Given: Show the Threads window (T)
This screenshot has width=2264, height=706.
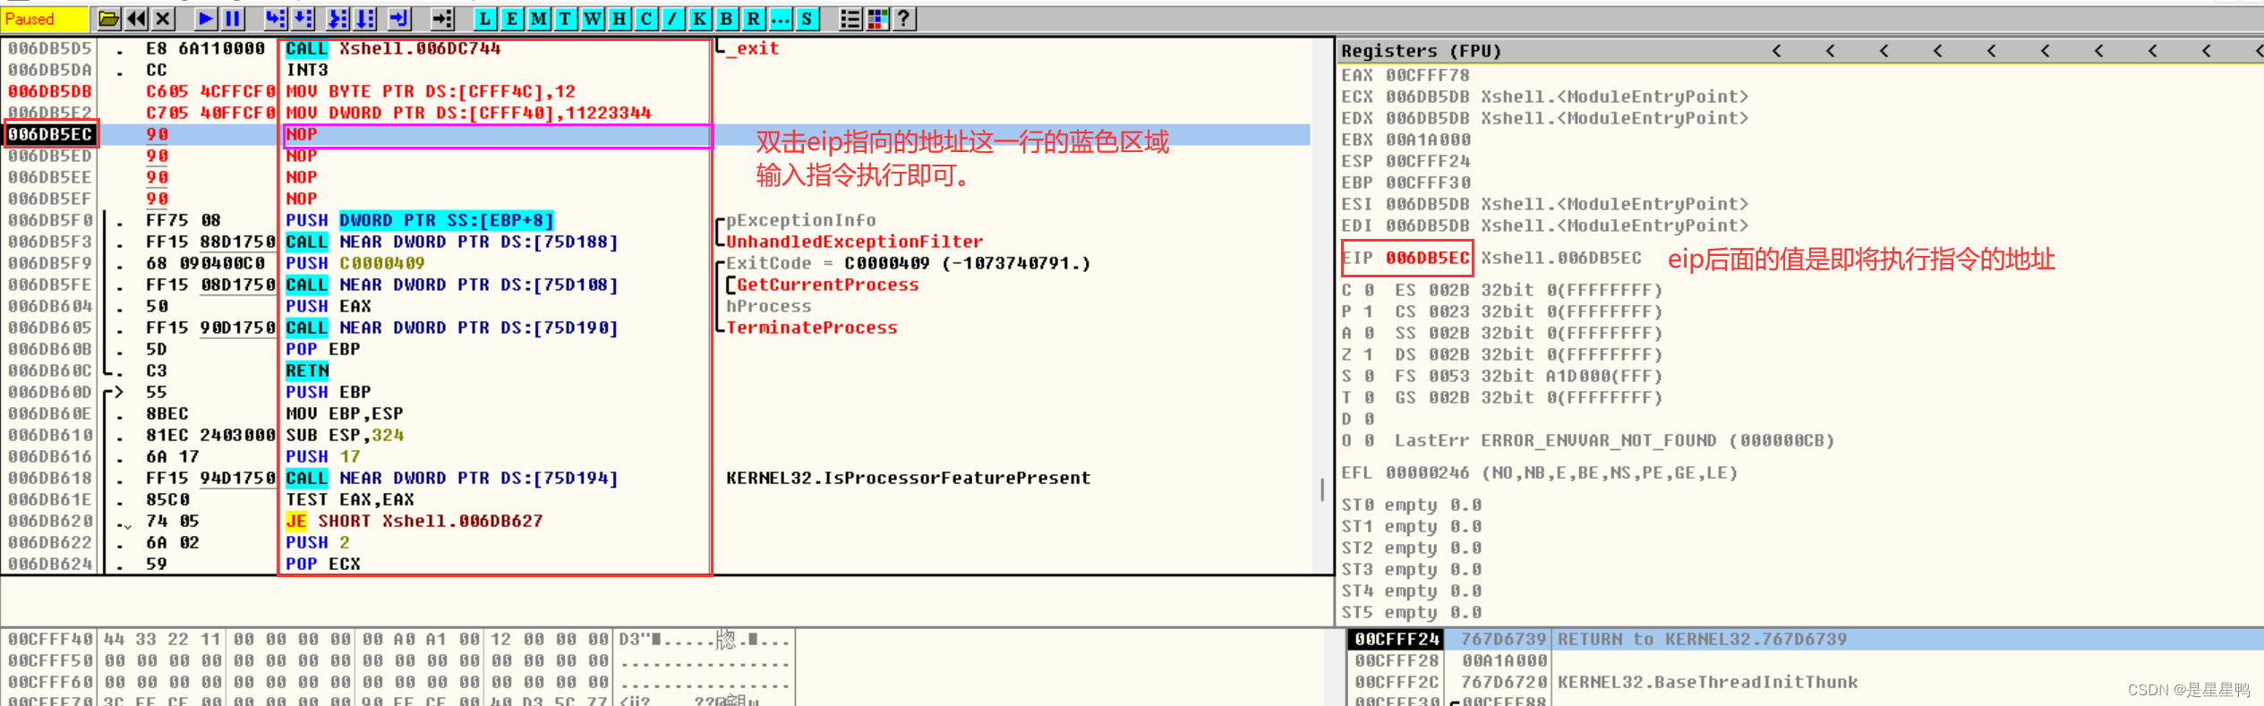Looking at the screenshot, I should (566, 19).
